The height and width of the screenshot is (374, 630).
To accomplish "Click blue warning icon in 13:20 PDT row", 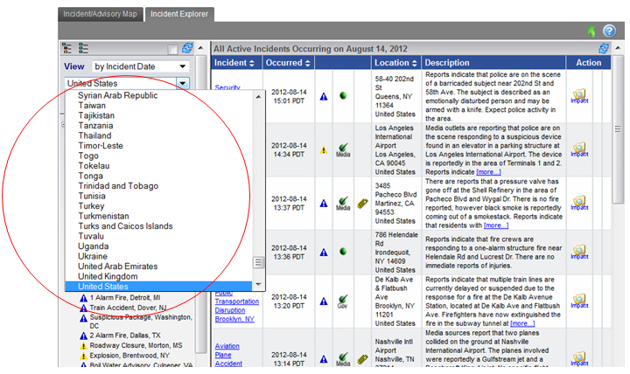I will pyautogui.click(x=324, y=301).
